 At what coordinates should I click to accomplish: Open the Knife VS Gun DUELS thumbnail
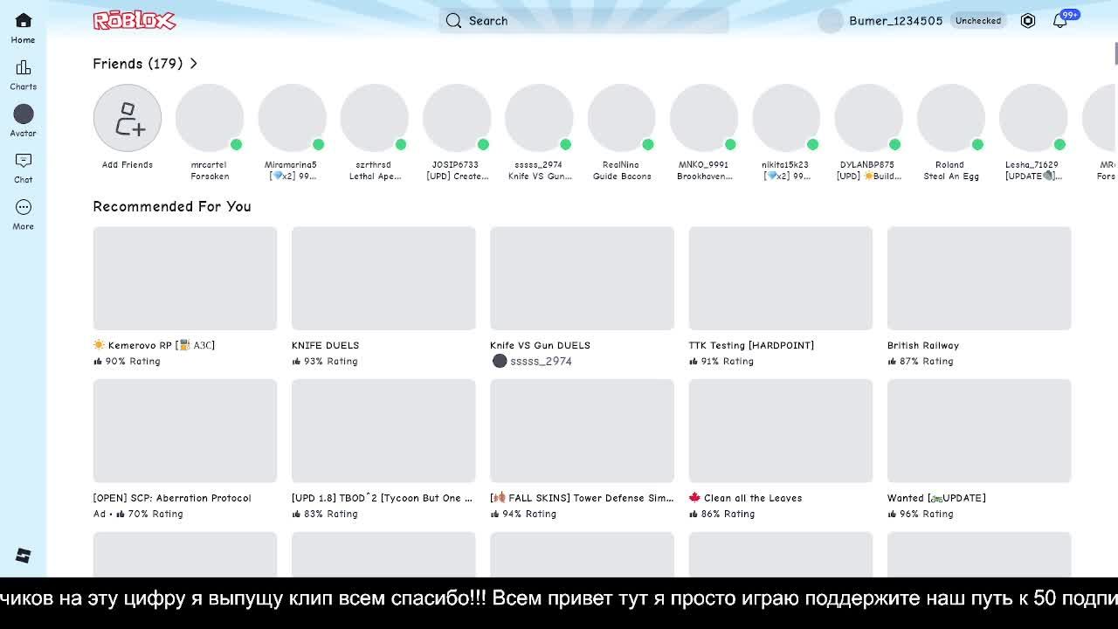(x=582, y=279)
